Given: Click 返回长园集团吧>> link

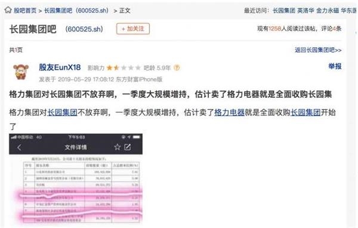Looking at the screenshot, I should (x=318, y=50).
